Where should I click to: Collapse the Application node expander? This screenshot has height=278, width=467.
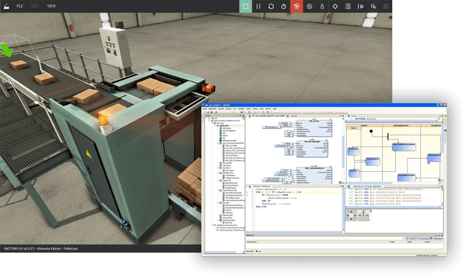pos(215,126)
